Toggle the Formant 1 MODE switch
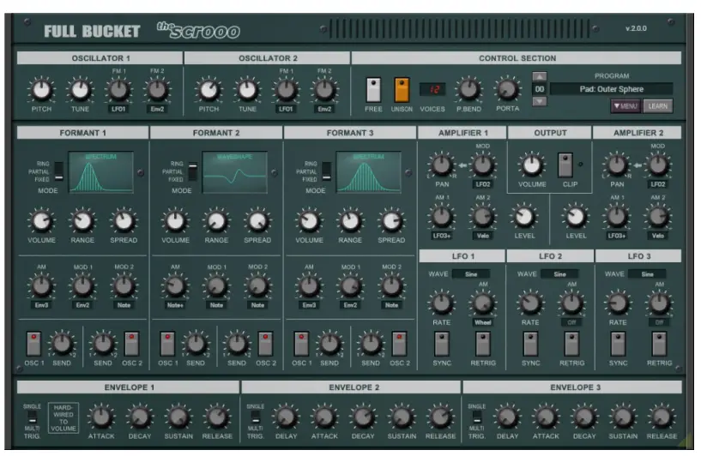The image size is (701, 456). point(58,171)
